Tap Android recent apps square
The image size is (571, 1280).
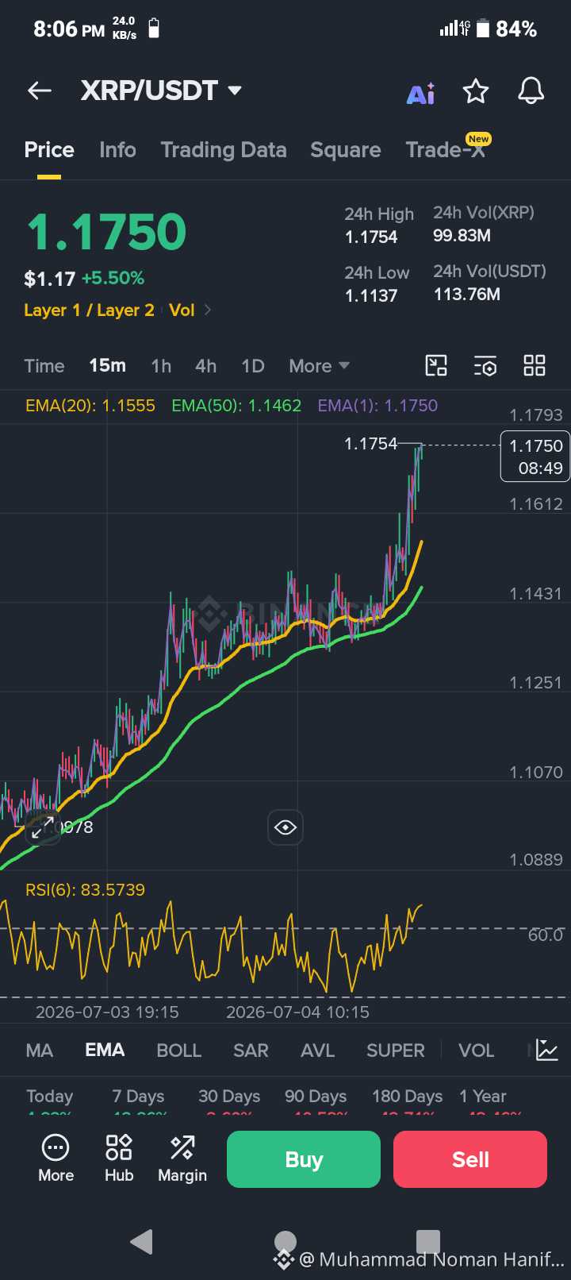[x=428, y=1241]
